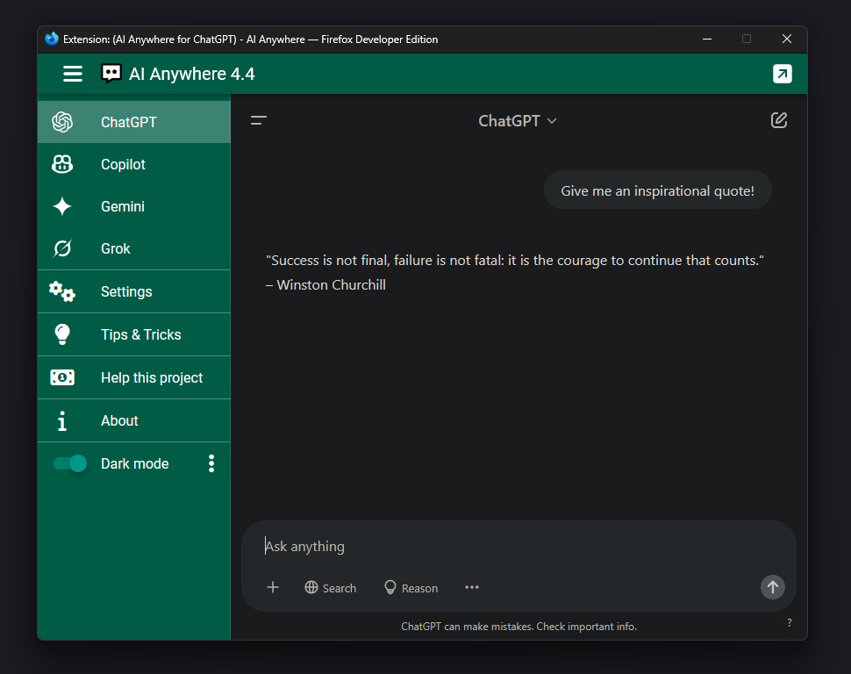Screen dimensions: 851x674
Task: Open the hamburger menu
Action: [72, 74]
